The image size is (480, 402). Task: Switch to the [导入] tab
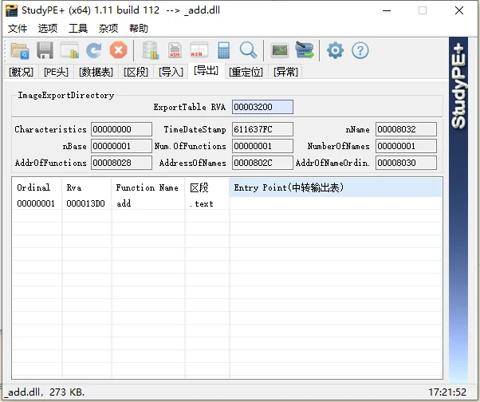click(x=171, y=72)
